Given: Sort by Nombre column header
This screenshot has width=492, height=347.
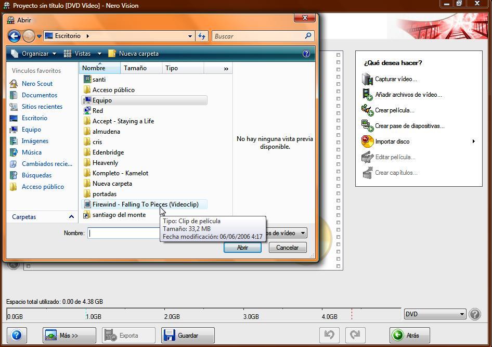Looking at the screenshot, I should click(x=99, y=68).
